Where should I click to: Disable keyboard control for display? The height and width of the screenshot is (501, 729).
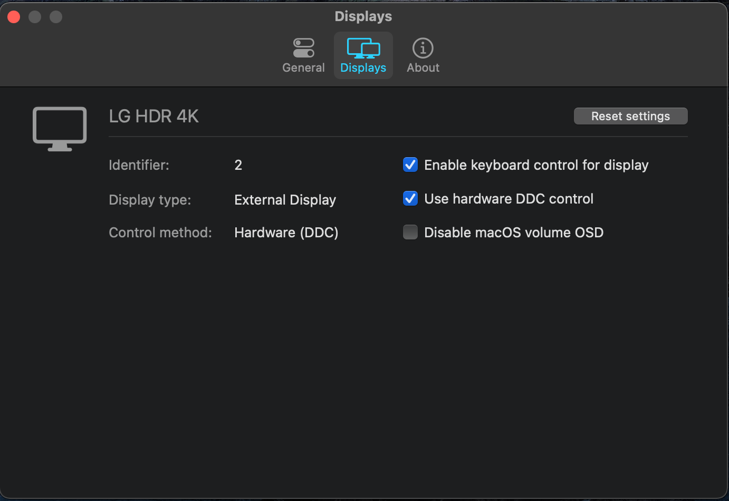(410, 165)
